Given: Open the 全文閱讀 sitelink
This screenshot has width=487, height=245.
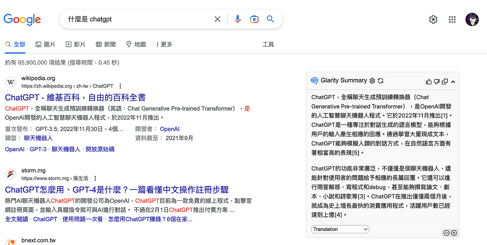Looking at the screenshot, I should 16,219.
